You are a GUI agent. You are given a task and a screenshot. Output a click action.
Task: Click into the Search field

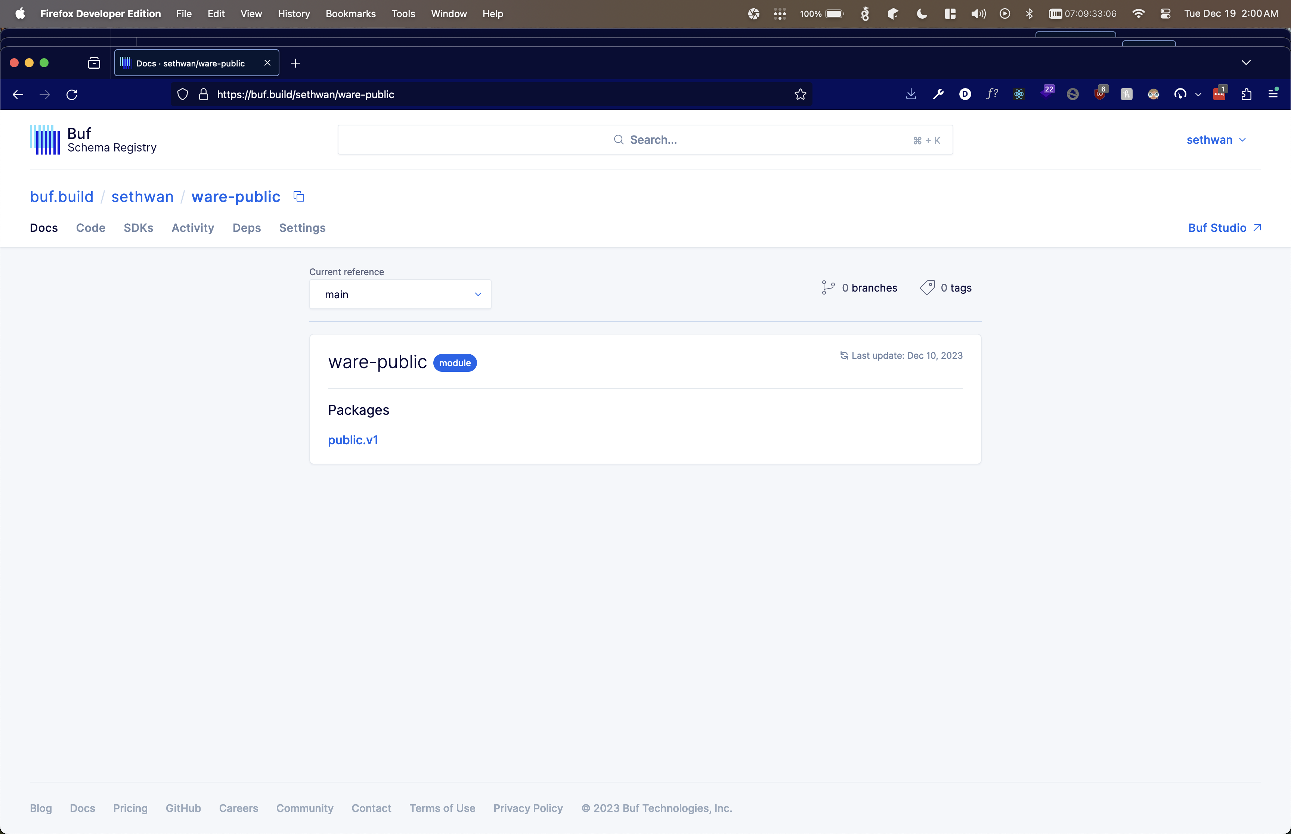pyautogui.click(x=645, y=140)
